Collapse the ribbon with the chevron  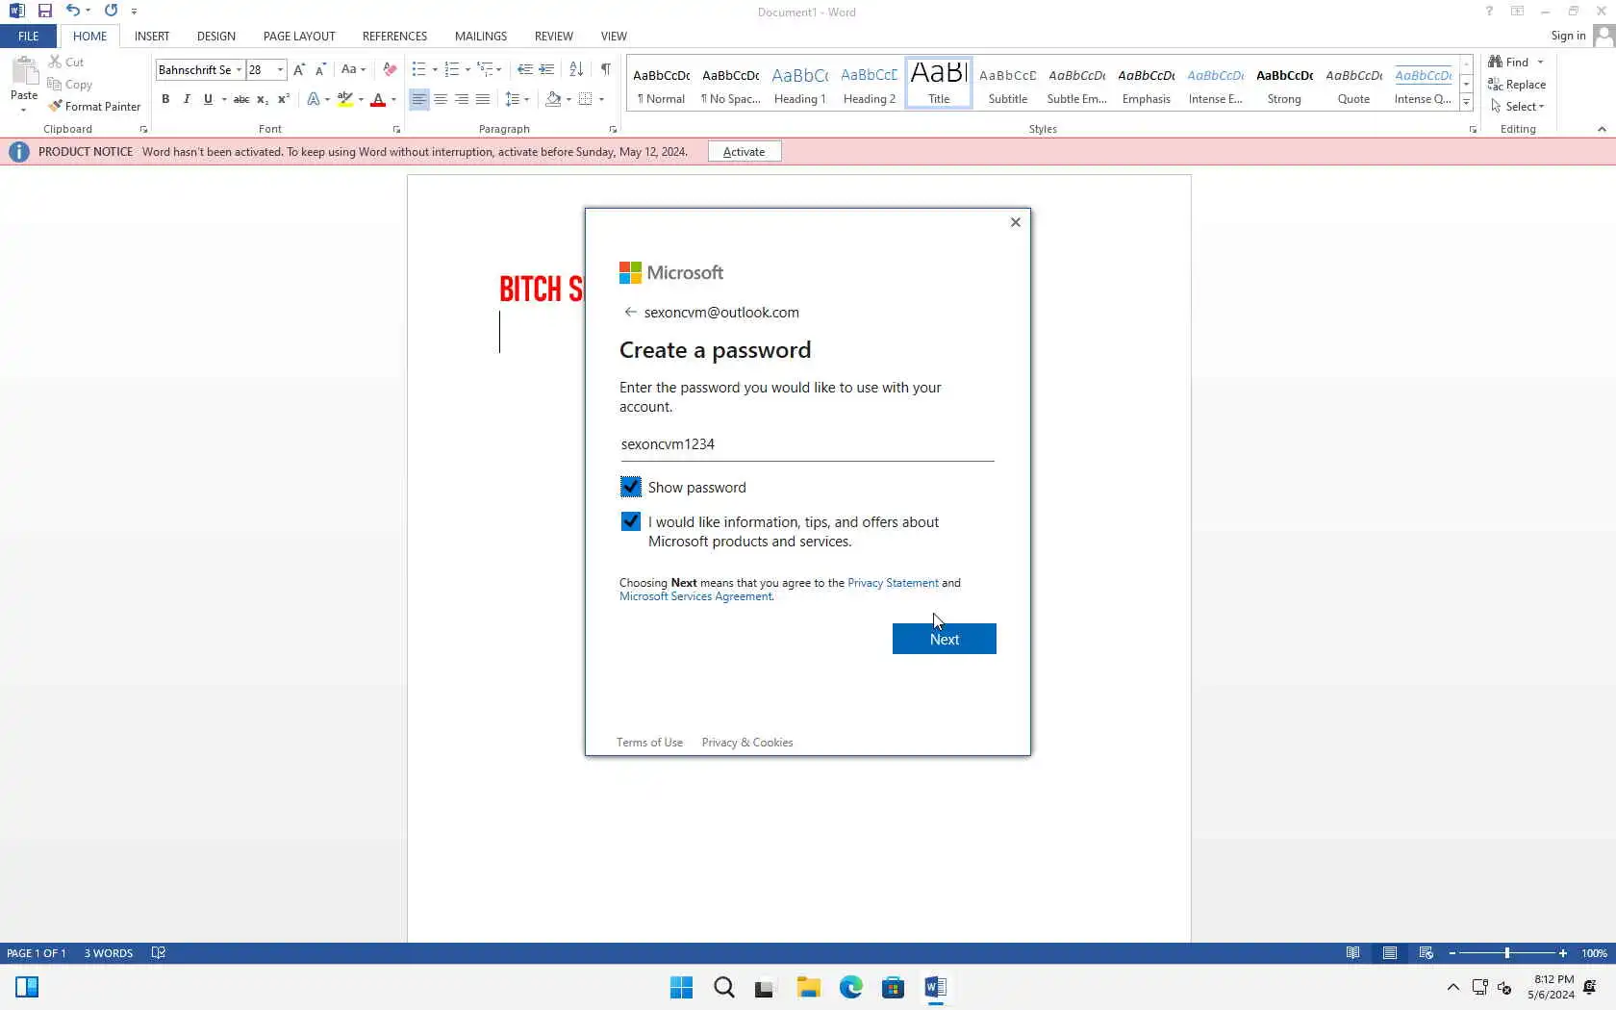(1602, 129)
